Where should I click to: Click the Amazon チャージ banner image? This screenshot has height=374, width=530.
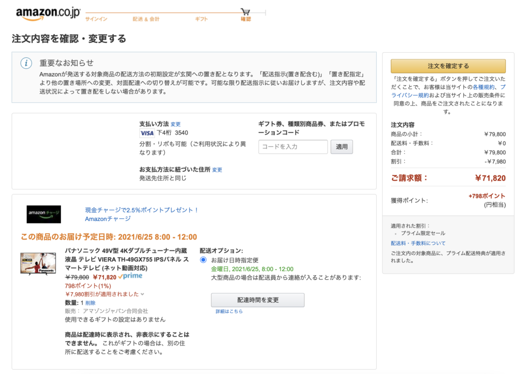(x=43, y=214)
